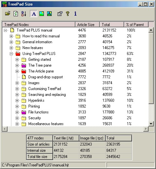This screenshot has width=156, height=169.
Task: Click the 'Text file (.hjt)' summary header
Action: [66, 138]
